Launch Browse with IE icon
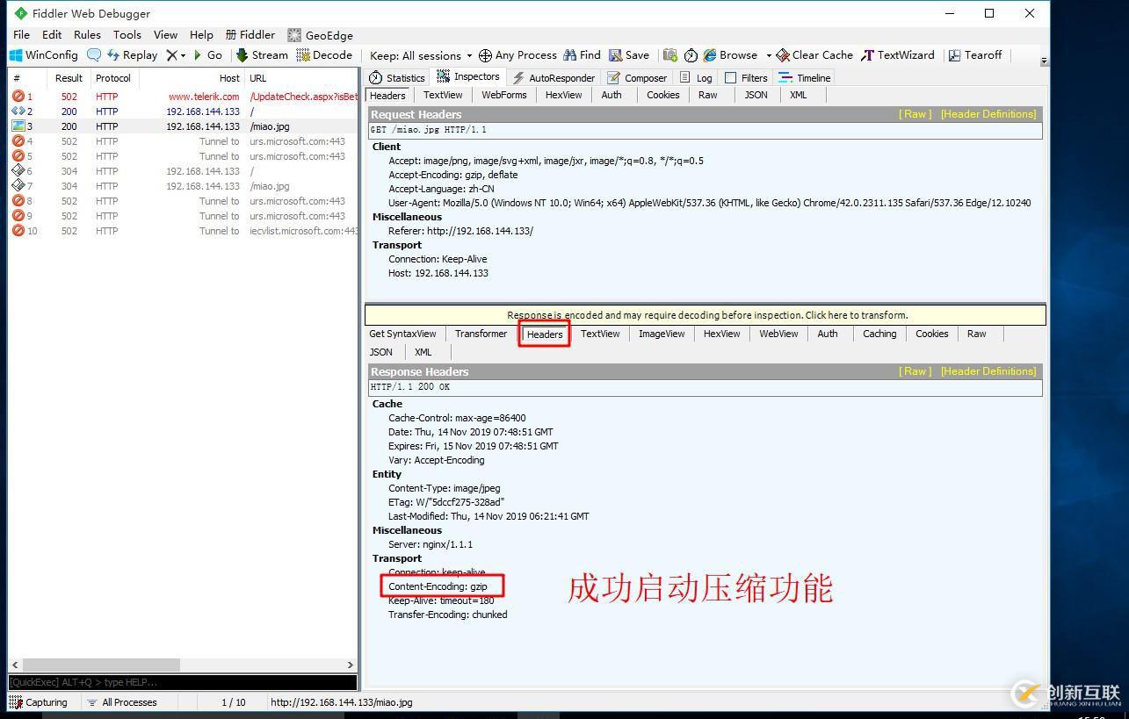The image size is (1129, 719). [x=730, y=55]
